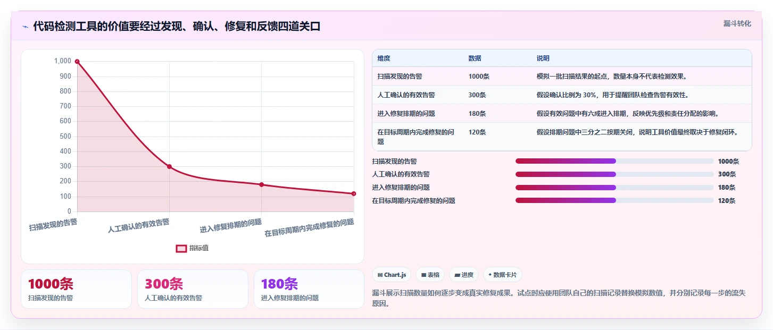
Task: Click the chart data point for 人工确认的有效告警
Action: [169, 166]
